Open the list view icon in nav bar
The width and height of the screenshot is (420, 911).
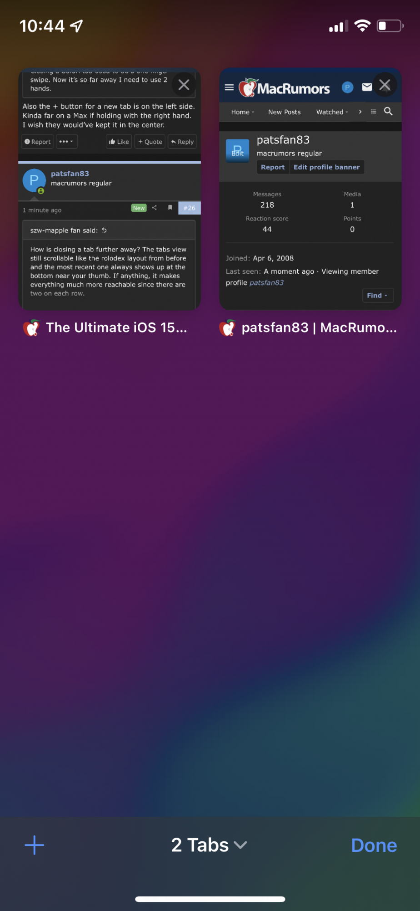(x=374, y=112)
